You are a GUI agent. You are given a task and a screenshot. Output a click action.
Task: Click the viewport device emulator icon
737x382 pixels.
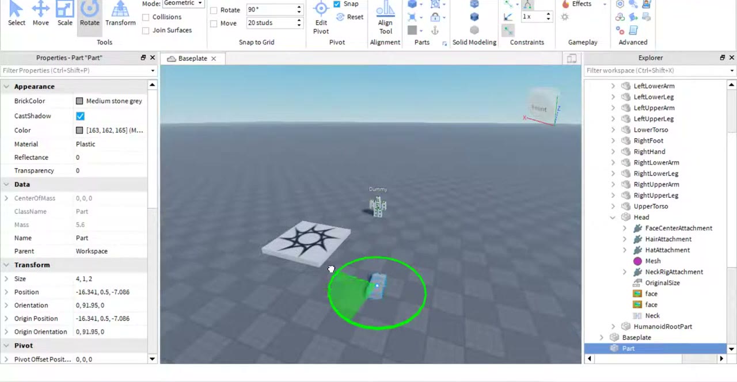pyautogui.click(x=571, y=58)
